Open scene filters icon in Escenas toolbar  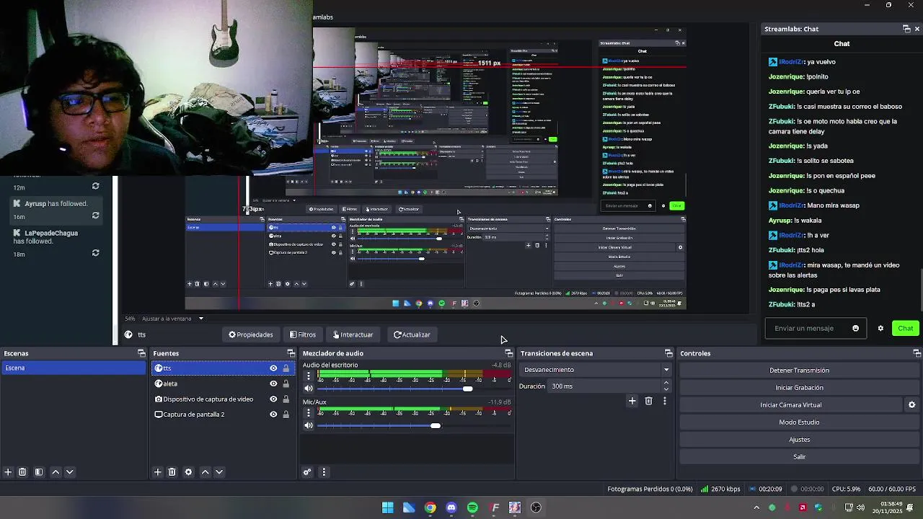point(39,472)
